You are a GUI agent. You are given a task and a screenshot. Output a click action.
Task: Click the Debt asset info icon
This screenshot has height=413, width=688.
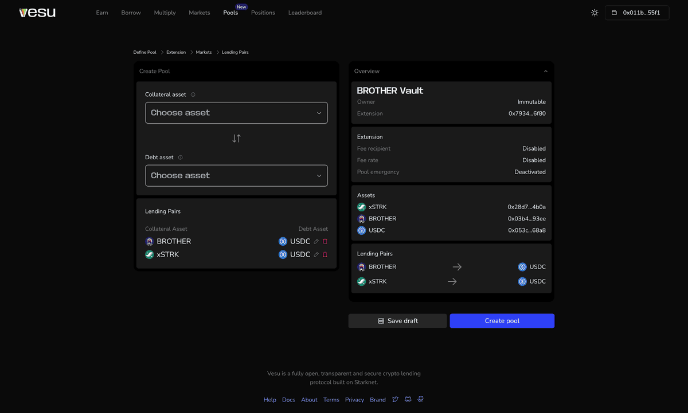point(180,158)
